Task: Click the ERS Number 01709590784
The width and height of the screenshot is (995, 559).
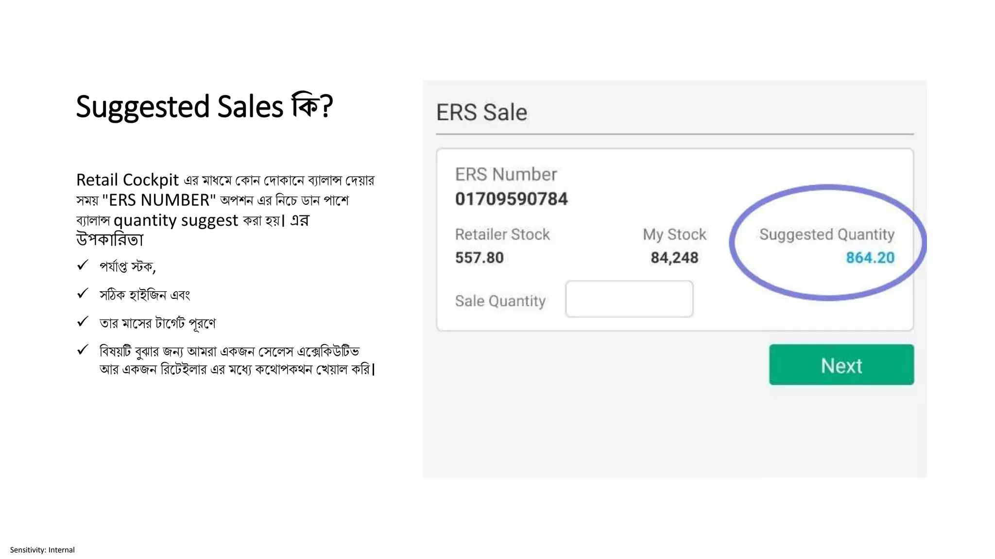Action: click(x=512, y=199)
